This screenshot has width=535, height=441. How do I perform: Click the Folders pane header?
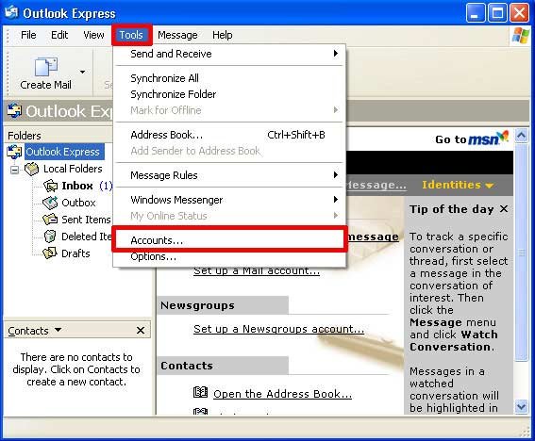coord(59,136)
